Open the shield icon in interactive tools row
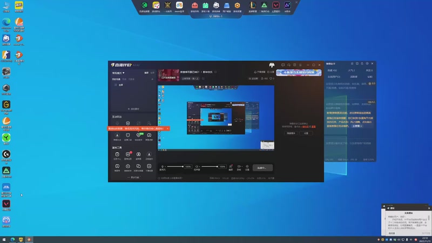432x243 pixels. pyautogui.click(x=128, y=124)
